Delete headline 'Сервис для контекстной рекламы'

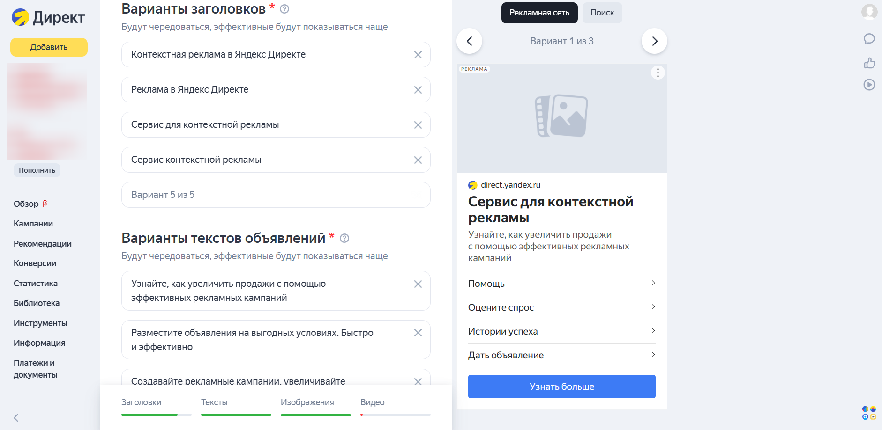pyautogui.click(x=418, y=125)
